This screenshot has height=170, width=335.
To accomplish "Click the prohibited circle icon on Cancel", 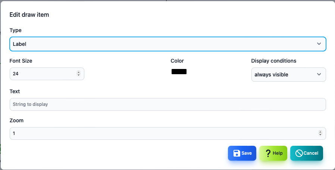I will [x=299, y=153].
